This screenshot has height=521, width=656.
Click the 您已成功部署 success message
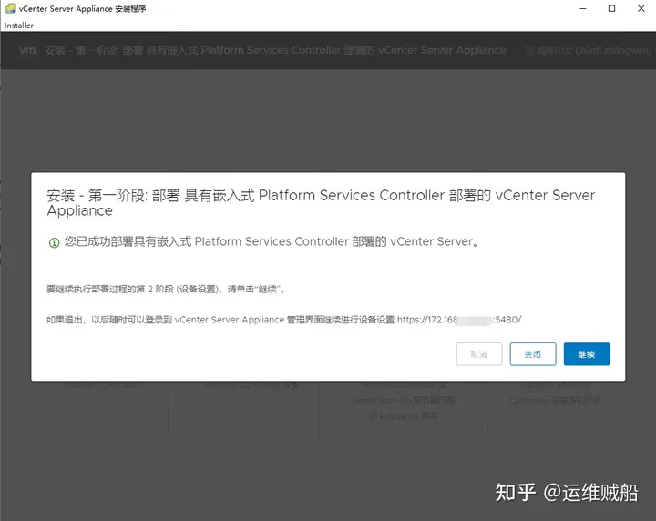tap(272, 241)
